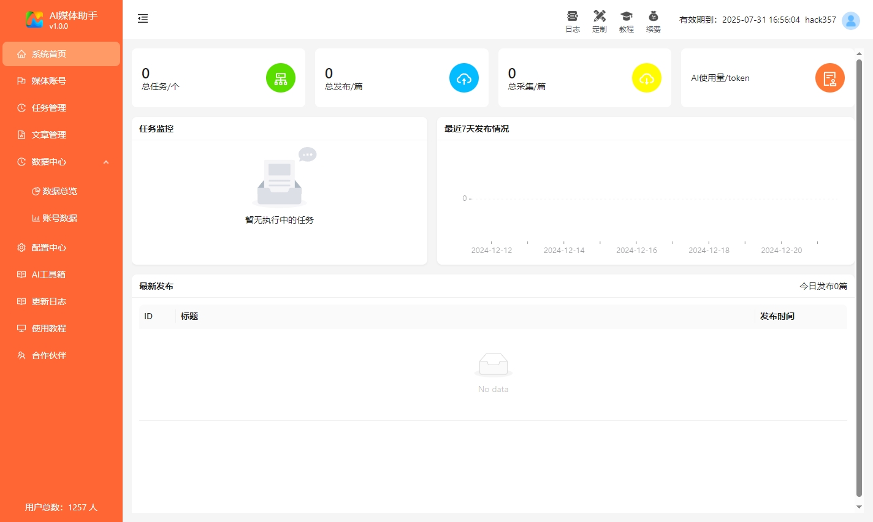This screenshot has height=522, width=873.
Task: Click the monitor icon beside 使用教程
Action: click(21, 328)
